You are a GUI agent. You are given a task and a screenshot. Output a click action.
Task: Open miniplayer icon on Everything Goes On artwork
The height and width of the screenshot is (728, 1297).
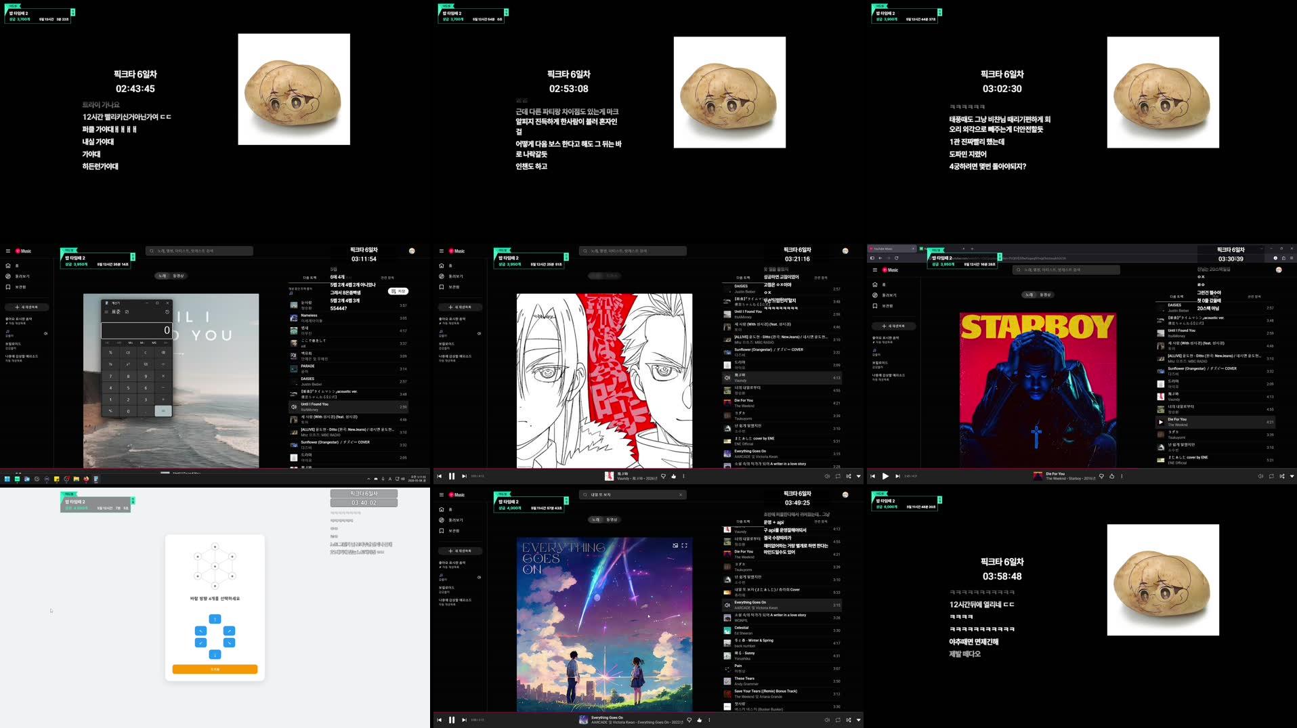click(x=675, y=545)
